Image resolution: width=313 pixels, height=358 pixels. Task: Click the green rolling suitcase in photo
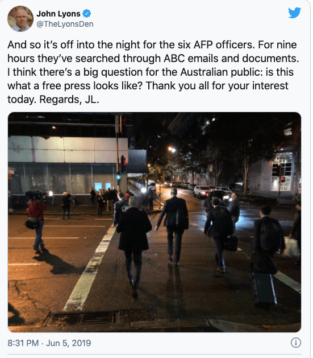tap(264, 287)
